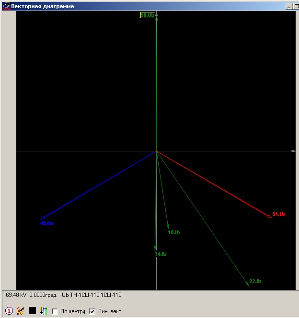Click the По центру label text
Screen dimensions: 299x318
(73, 311)
